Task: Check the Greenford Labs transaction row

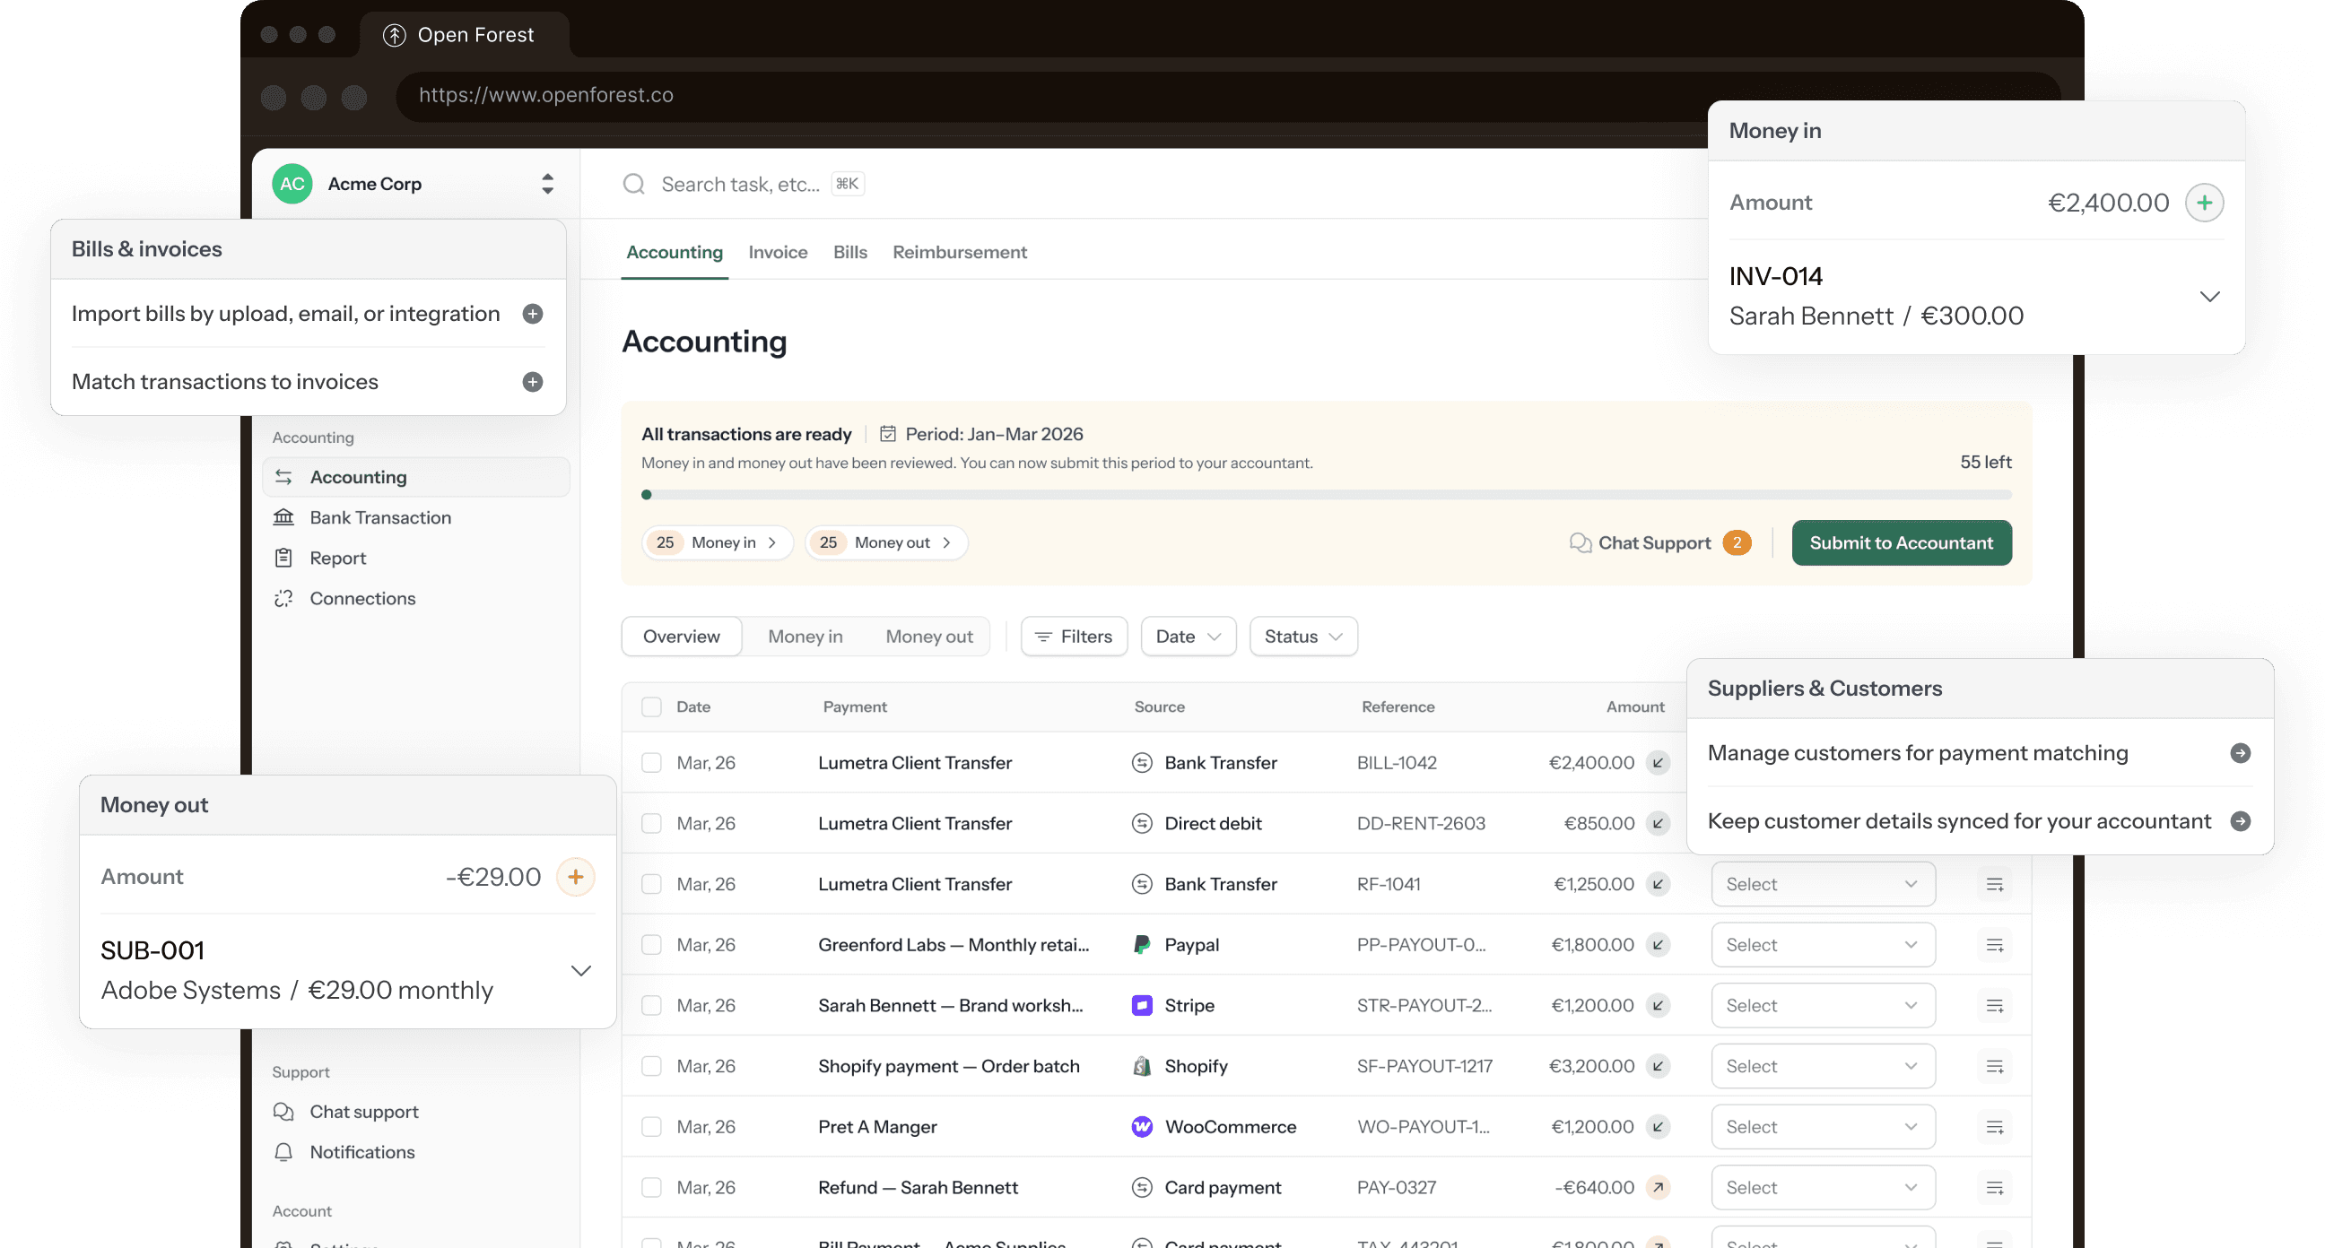Action: pos(650,945)
